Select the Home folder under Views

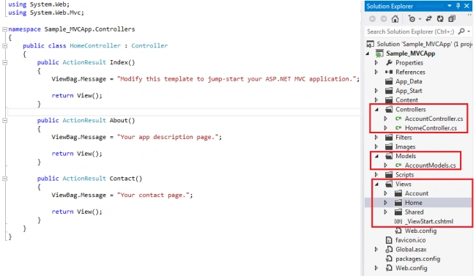(414, 203)
